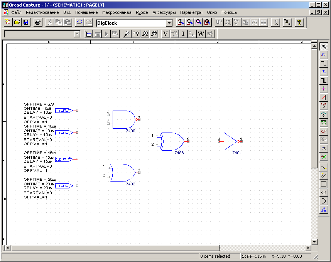Select the Place Net Alias N1 tool
The width and height of the screenshot is (331, 262).
pyautogui.click(x=324, y=72)
